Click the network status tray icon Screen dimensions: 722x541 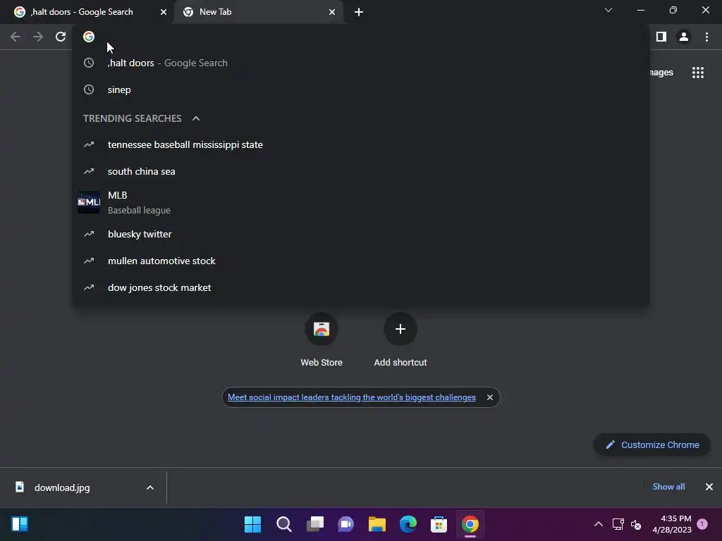618,524
